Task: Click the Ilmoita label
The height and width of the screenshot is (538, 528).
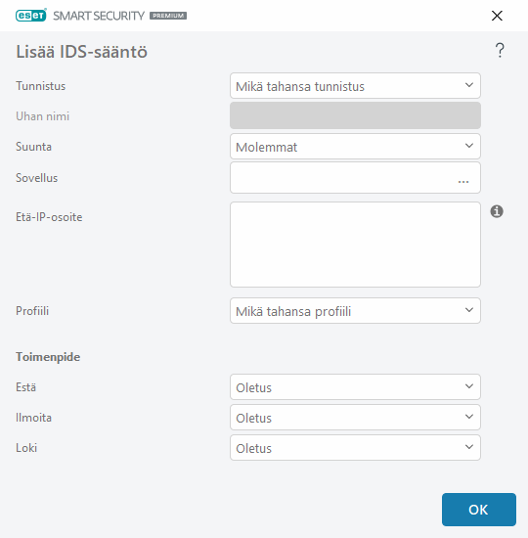Action: coord(33,418)
